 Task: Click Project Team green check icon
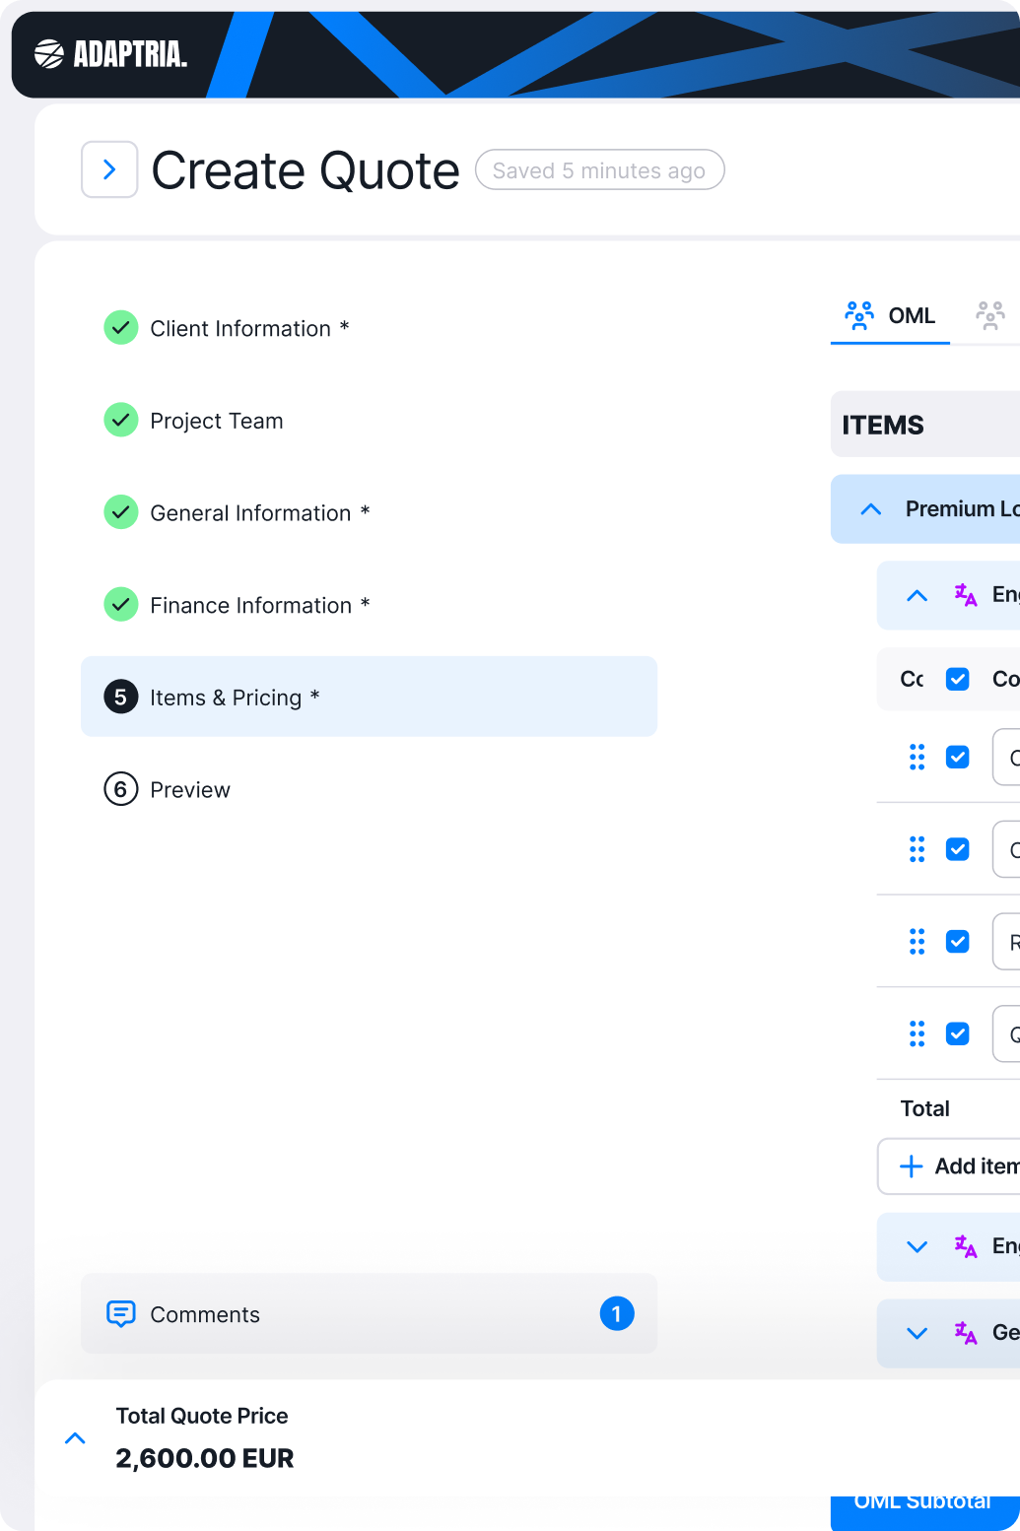click(x=120, y=420)
